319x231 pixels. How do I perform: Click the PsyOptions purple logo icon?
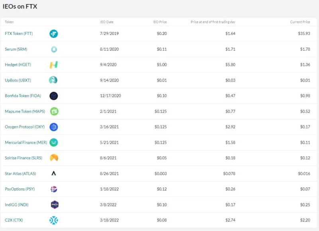point(54,189)
